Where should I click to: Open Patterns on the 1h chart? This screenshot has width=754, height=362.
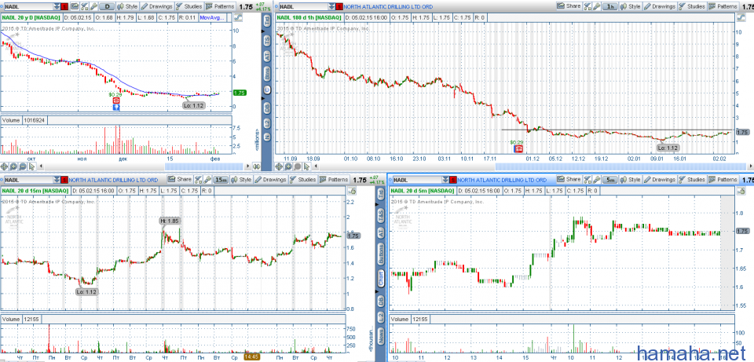723,6
